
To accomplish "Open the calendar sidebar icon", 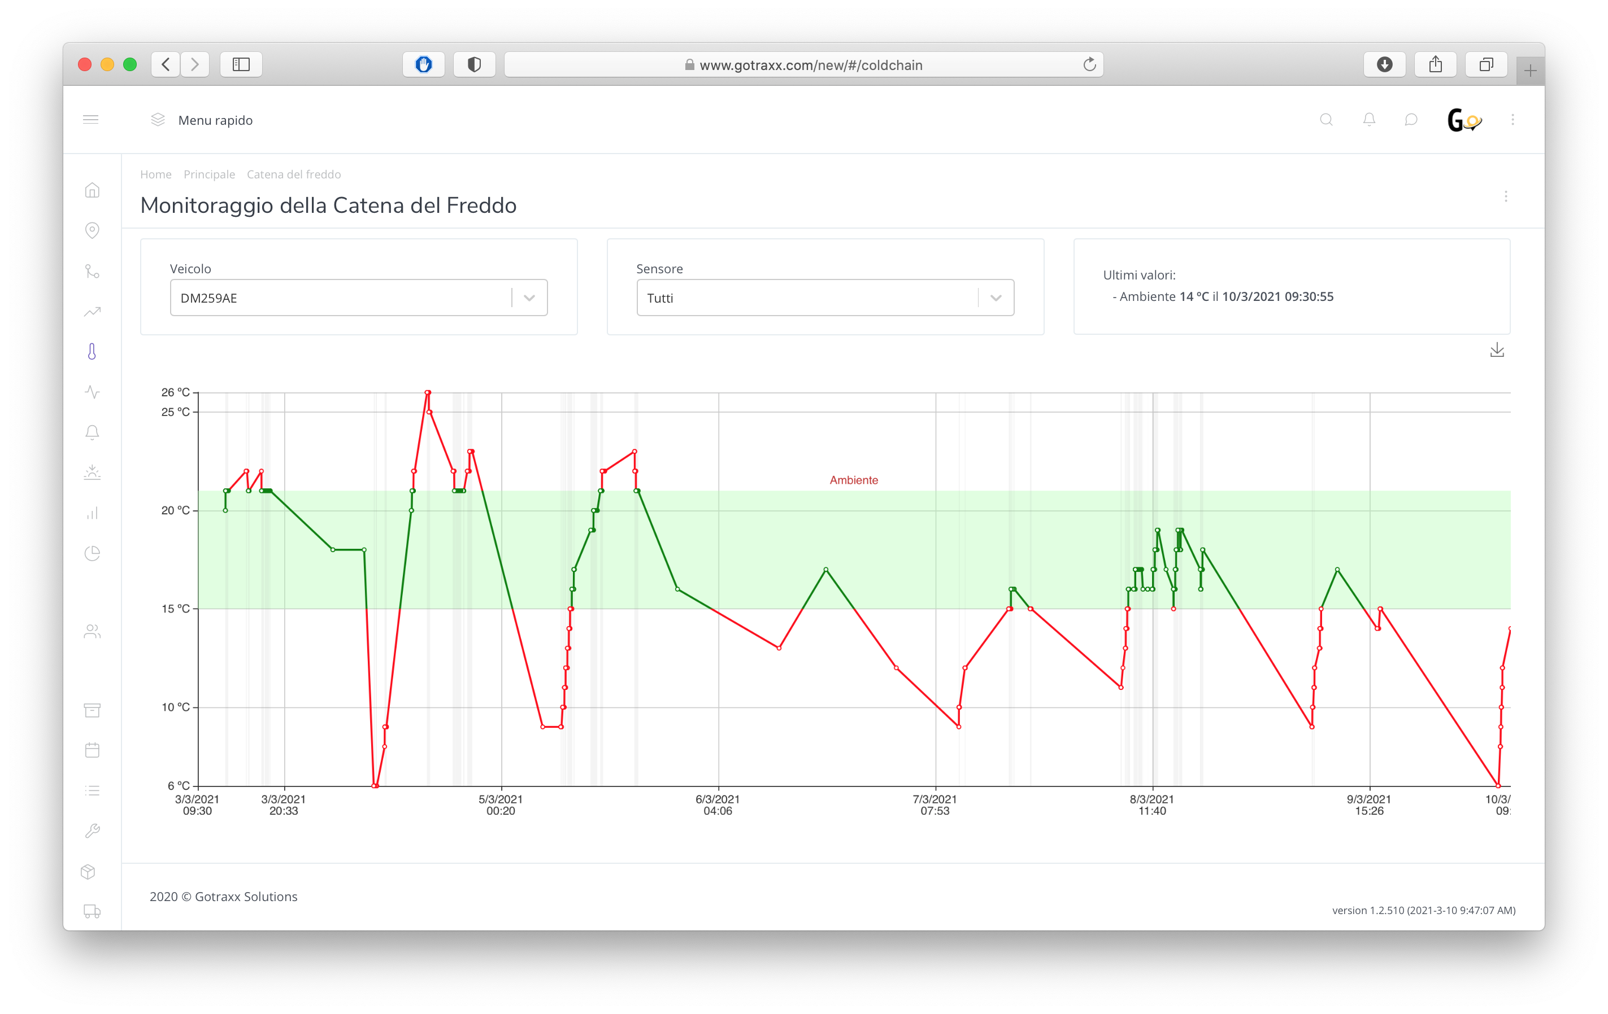I will [x=92, y=750].
